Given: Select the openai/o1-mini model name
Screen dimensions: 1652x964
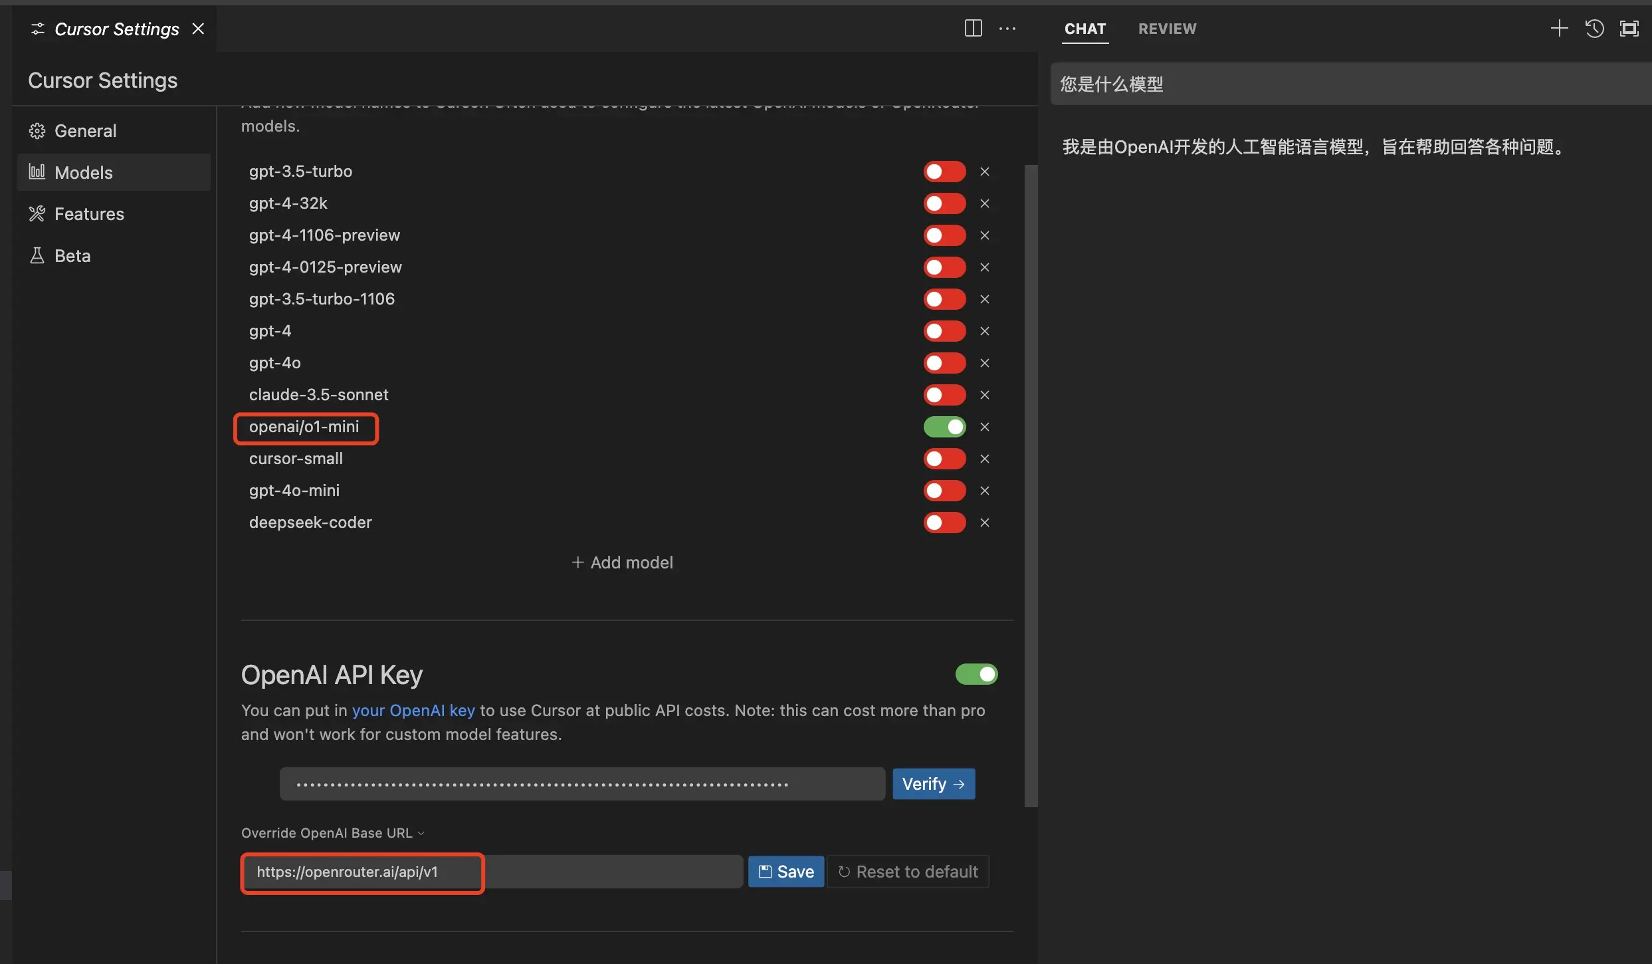Looking at the screenshot, I should [304, 427].
